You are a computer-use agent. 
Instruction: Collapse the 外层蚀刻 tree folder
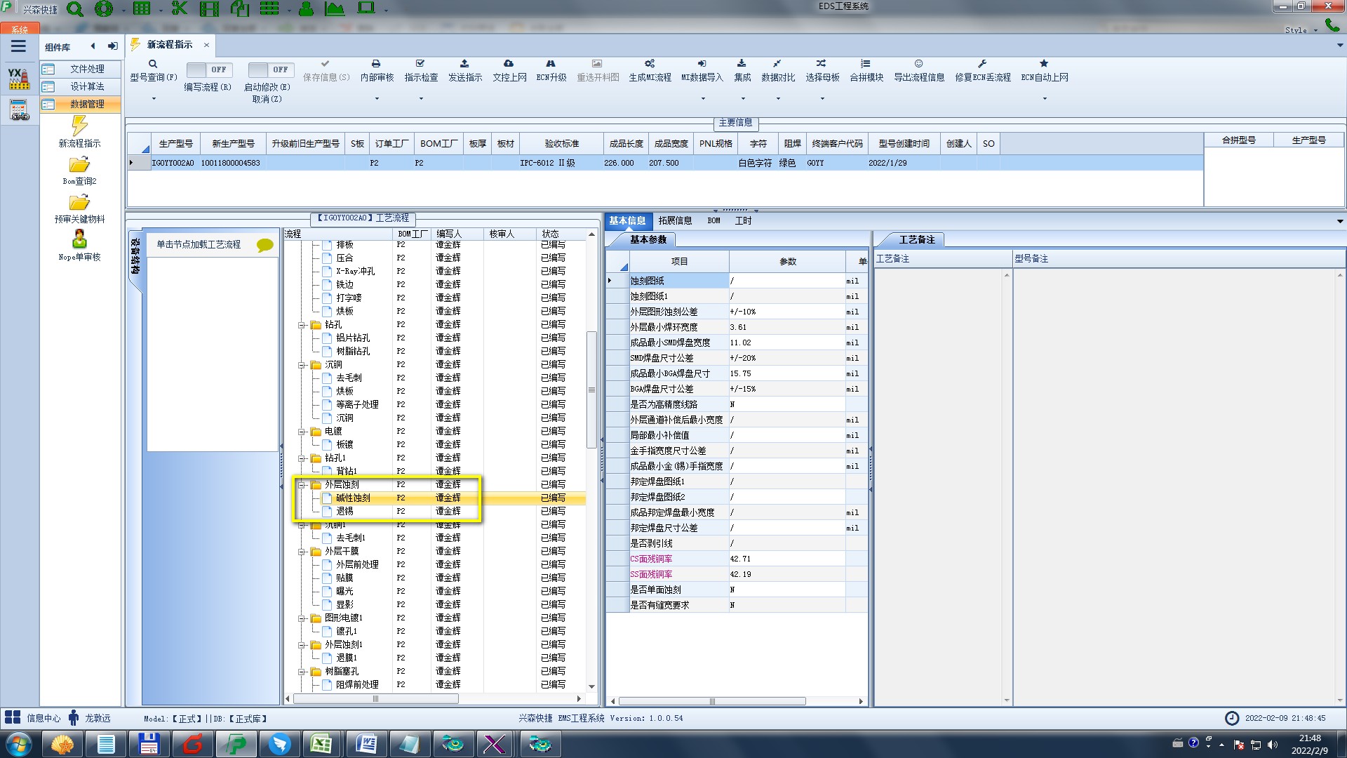302,485
